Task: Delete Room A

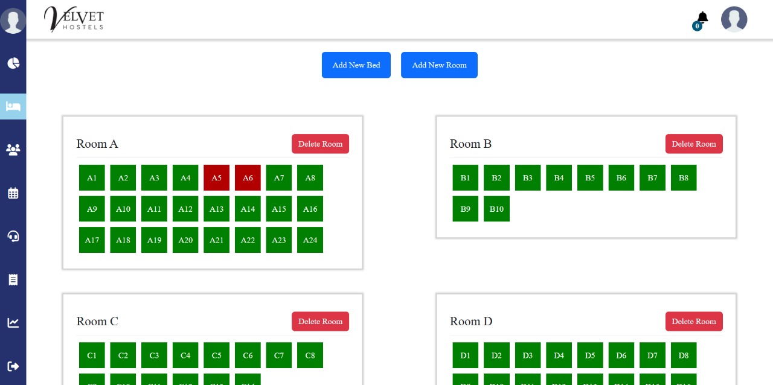Action: point(320,144)
